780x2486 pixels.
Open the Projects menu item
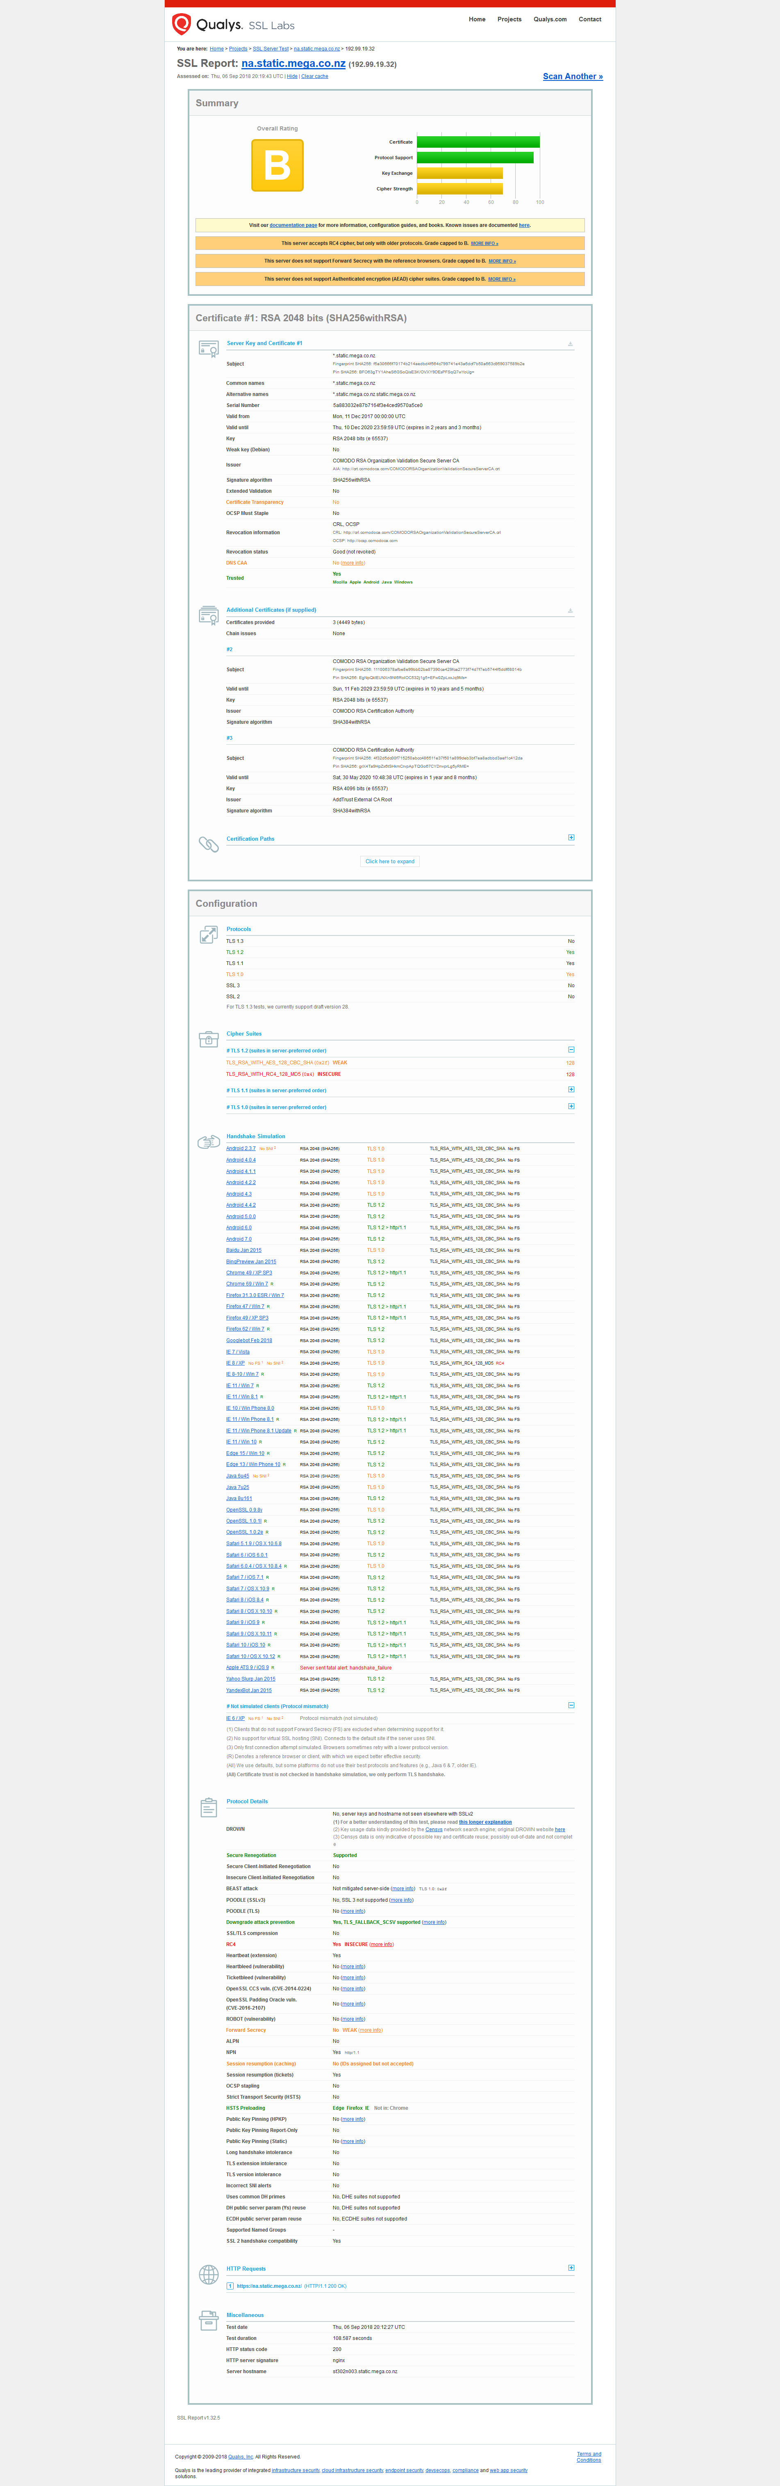point(509,19)
